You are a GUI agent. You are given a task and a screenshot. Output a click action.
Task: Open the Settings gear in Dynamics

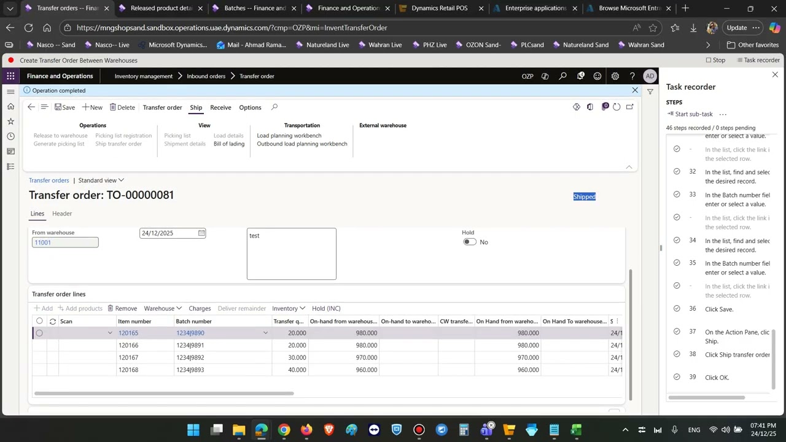615,76
